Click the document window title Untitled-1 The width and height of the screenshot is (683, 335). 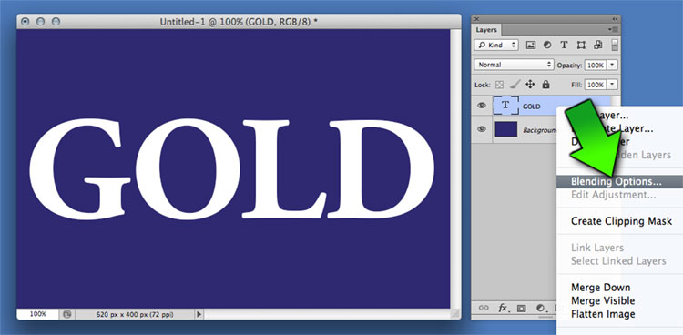pyautogui.click(x=239, y=21)
